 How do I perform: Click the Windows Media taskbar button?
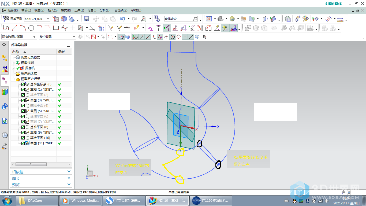click(x=81, y=201)
